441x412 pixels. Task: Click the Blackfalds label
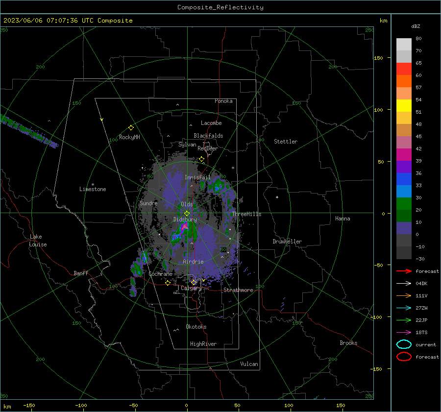208,136
